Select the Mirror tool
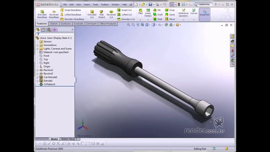Screen dimensions: 270x152 pyautogui.click(x=170, y=19)
